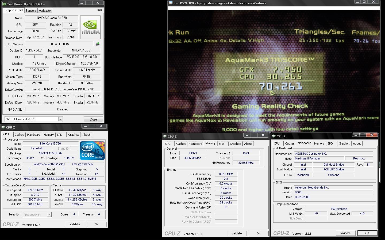Click the CPU-Z Memory window title icon
The width and height of the screenshot is (385, 240).
165,136
